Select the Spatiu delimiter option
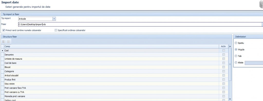Image resolution: width=263 pixels, height=101 pixels. pyautogui.click(x=236, y=43)
